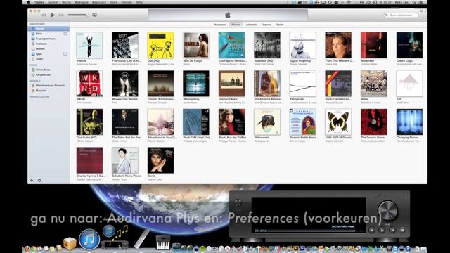Select Mac mini shared library
450x253 pixels.
pyautogui.click(x=49, y=91)
